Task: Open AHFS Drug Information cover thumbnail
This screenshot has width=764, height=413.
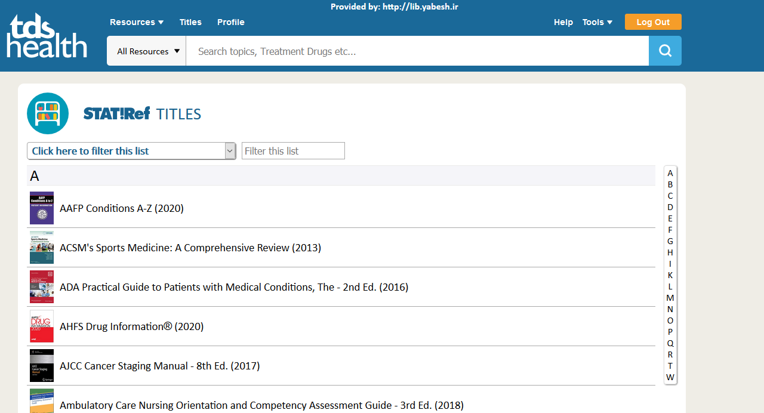Action: pos(42,326)
